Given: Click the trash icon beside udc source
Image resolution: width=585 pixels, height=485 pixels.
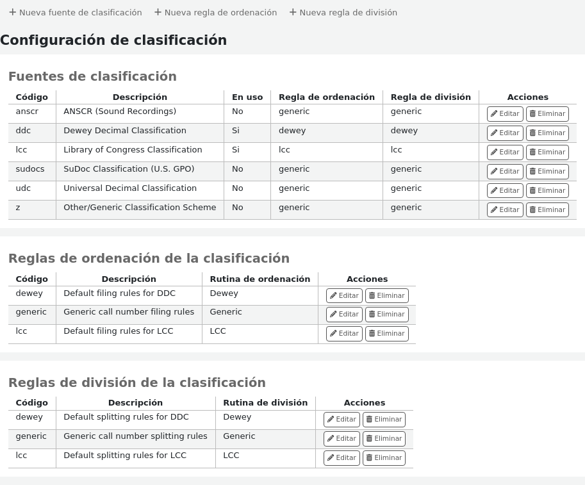Looking at the screenshot, I should click(x=533, y=190).
